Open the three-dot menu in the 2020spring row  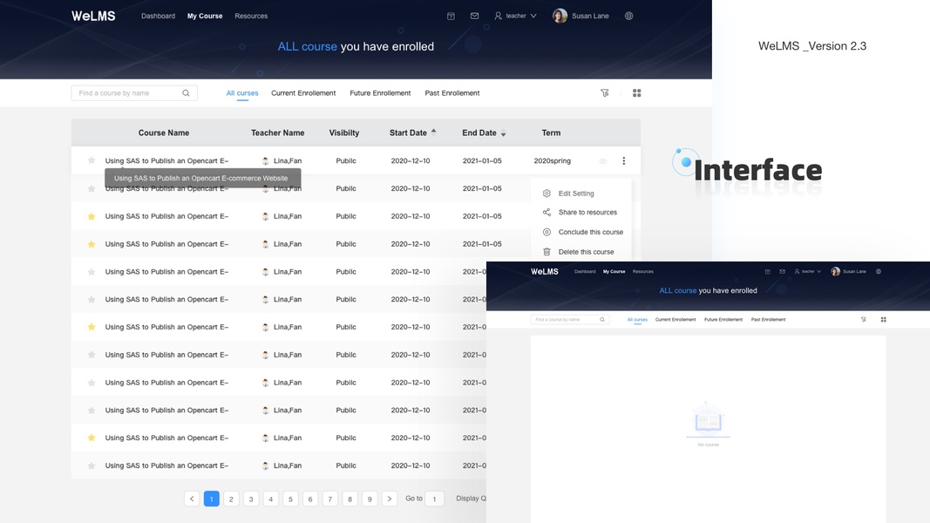(623, 160)
